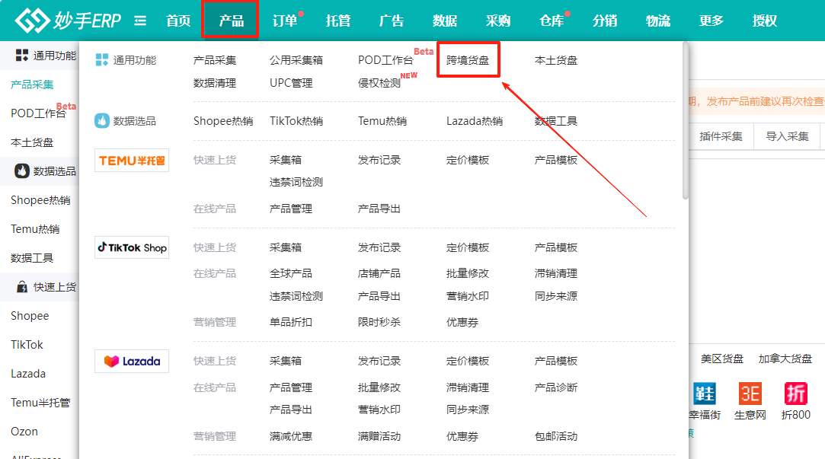Switch to 插件采集 tab
Viewport: 825px width, 459px height.
pyautogui.click(x=721, y=137)
